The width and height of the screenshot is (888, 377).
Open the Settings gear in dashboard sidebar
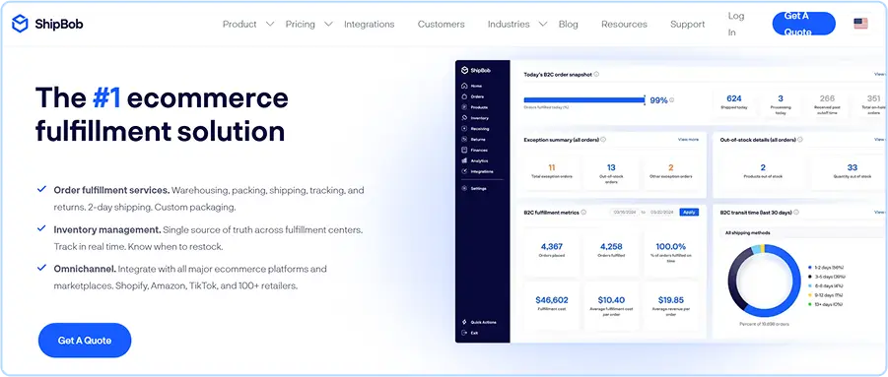(x=464, y=188)
